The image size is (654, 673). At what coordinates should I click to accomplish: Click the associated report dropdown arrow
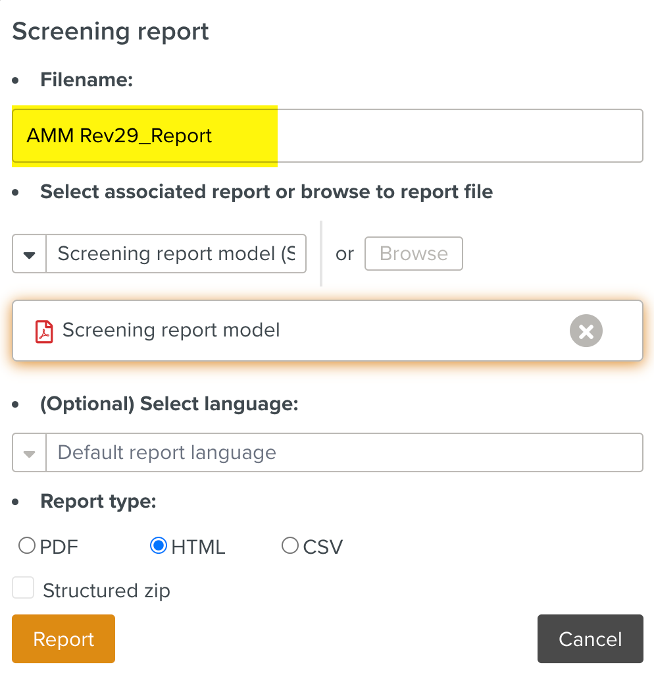29,254
